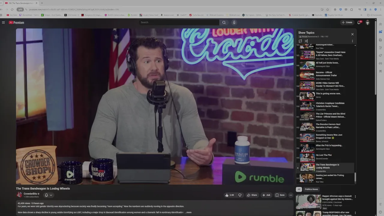The image size is (384, 216).
Task: Open the YouTube guide hamburger menu
Action: coord(3,22)
